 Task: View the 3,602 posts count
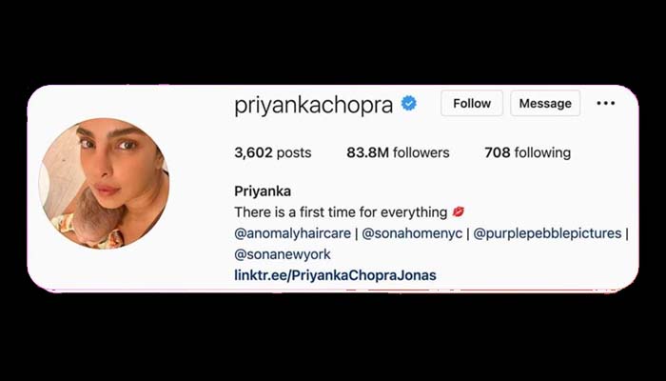click(x=273, y=152)
